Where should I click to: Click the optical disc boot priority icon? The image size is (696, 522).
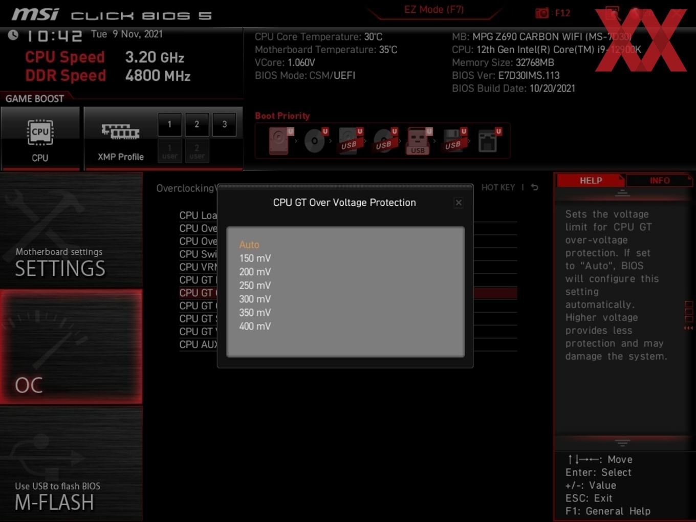tap(315, 140)
